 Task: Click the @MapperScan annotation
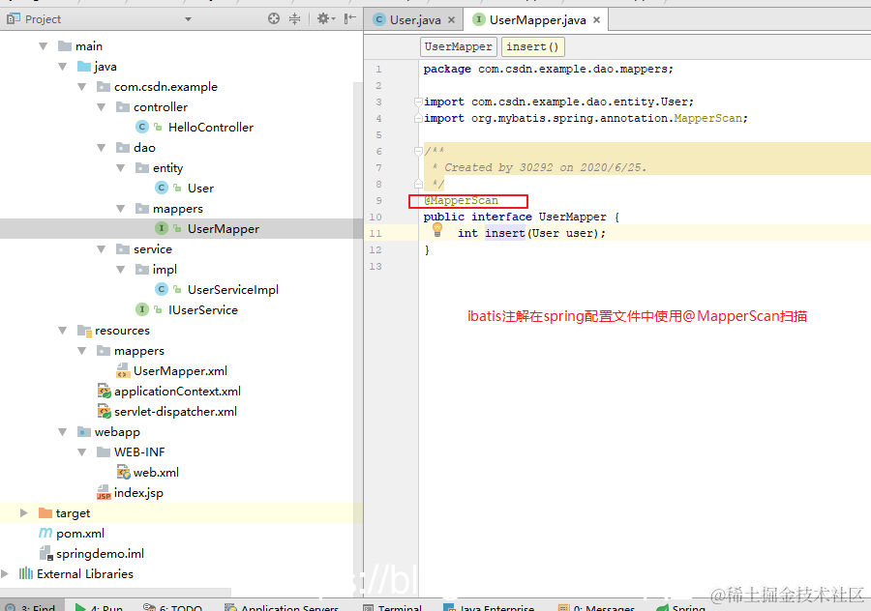[461, 201]
